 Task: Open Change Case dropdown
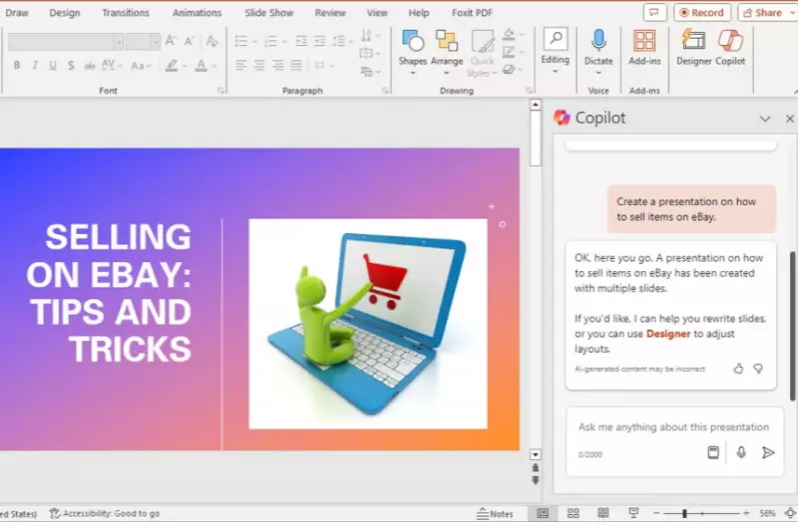tap(141, 66)
